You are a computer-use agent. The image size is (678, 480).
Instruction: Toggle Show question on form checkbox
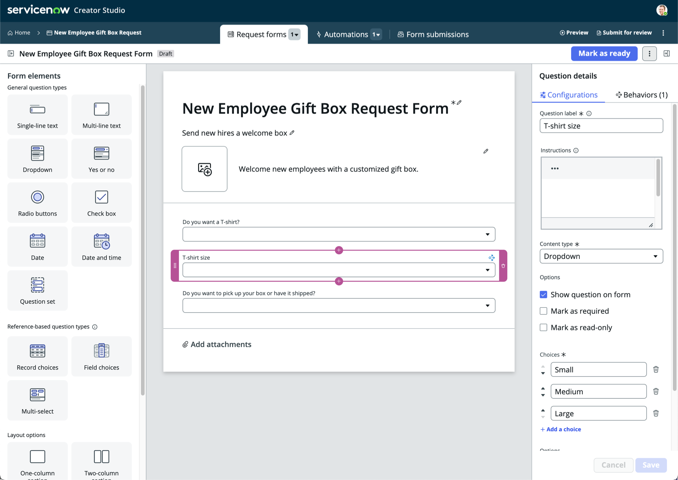coord(543,295)
